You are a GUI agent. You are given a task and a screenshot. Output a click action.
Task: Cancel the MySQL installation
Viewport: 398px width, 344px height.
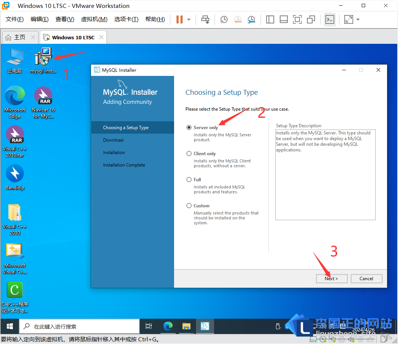(x=366, y=279)
